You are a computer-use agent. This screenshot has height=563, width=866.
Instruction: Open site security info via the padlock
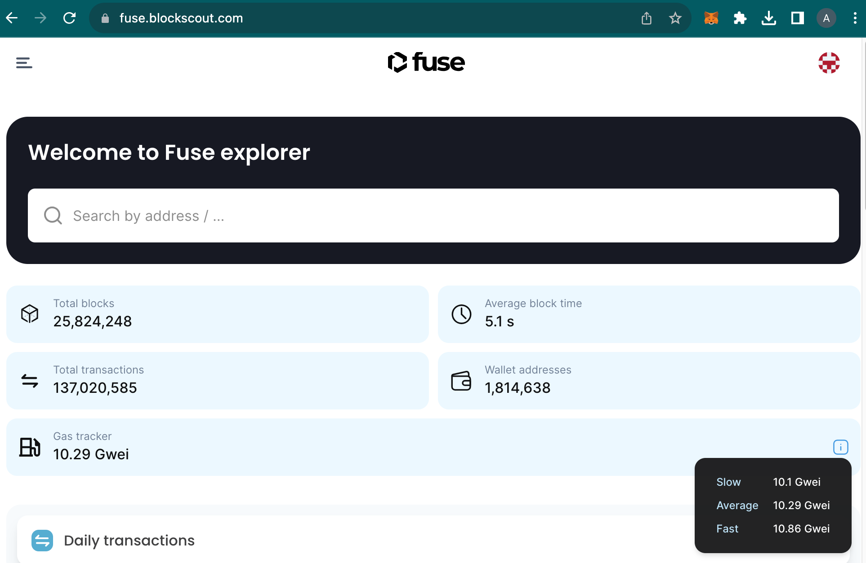[x=105, y=18]
